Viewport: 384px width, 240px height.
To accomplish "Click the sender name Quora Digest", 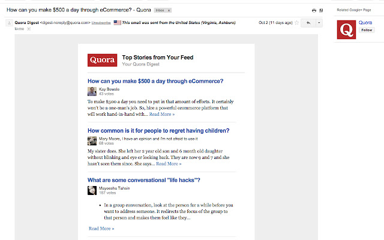I will click(26, 23).
